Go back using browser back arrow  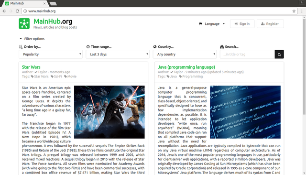tap(4, 11)
